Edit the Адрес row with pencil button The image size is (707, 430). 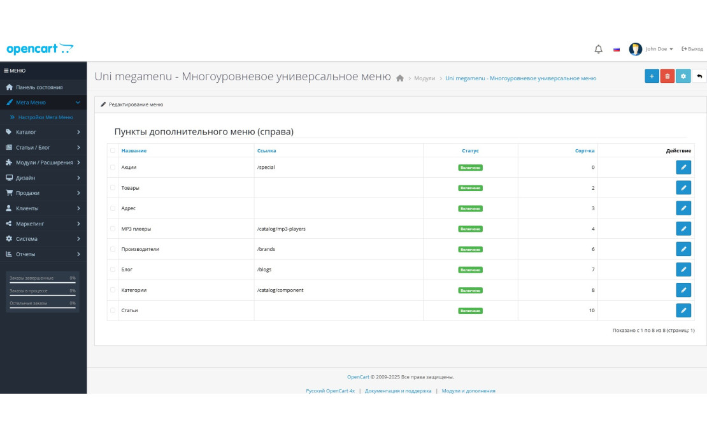point(683,208)
